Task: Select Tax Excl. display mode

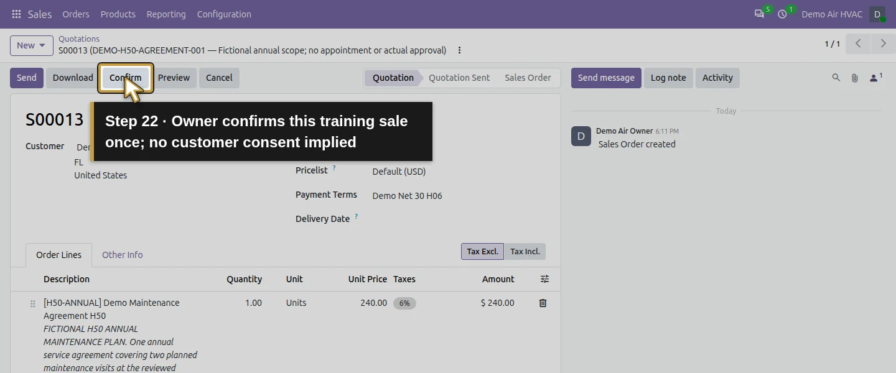Action: tap(482, 251)
